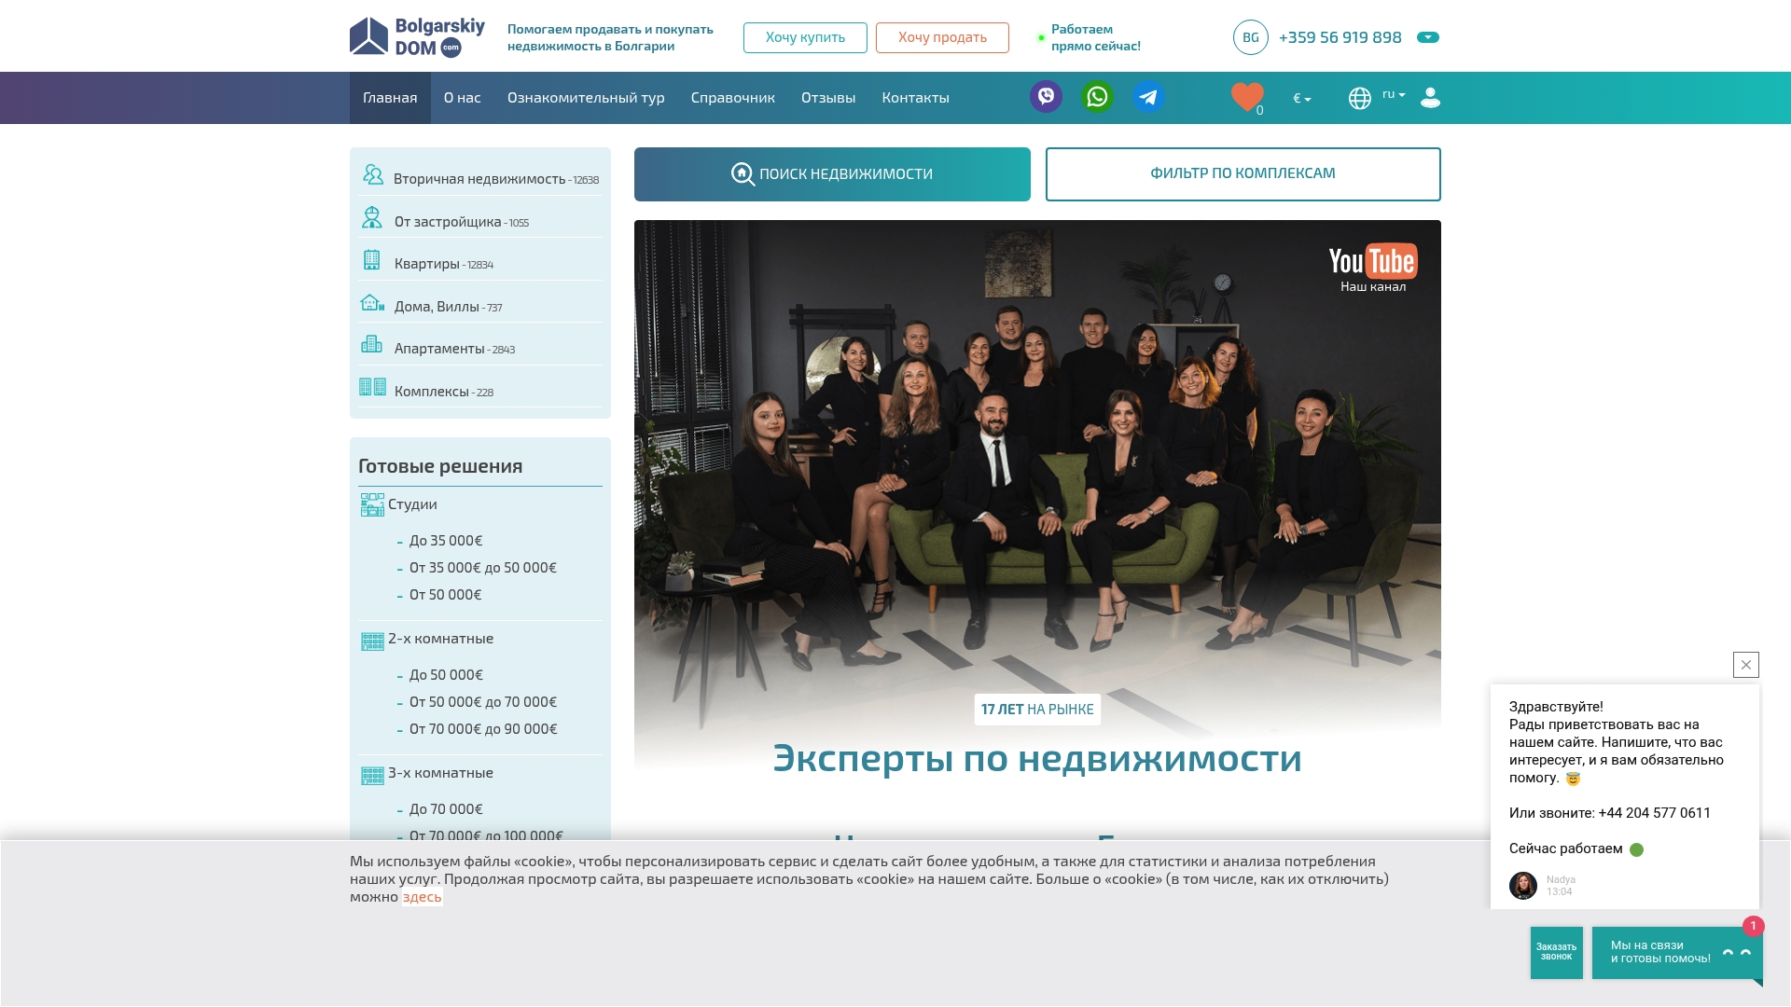Close the chat greeting popup

point(1745,664)
